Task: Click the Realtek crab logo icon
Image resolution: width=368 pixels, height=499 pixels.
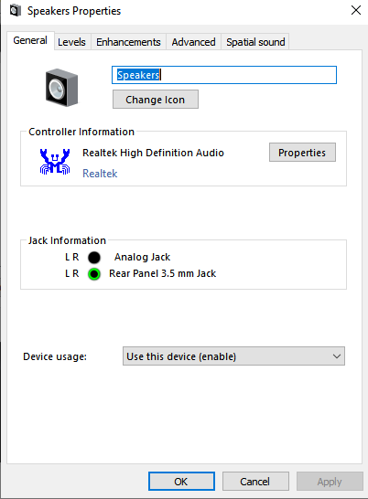Action: click(x=55, y=162)
